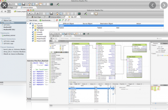This screenshot has width=168, height=110.
Task: Open Schema Editor icon beside Home in SQL Diff window
Action: click(x=61, y=13)
